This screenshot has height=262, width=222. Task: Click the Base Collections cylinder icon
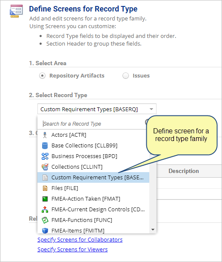point(45,146)
